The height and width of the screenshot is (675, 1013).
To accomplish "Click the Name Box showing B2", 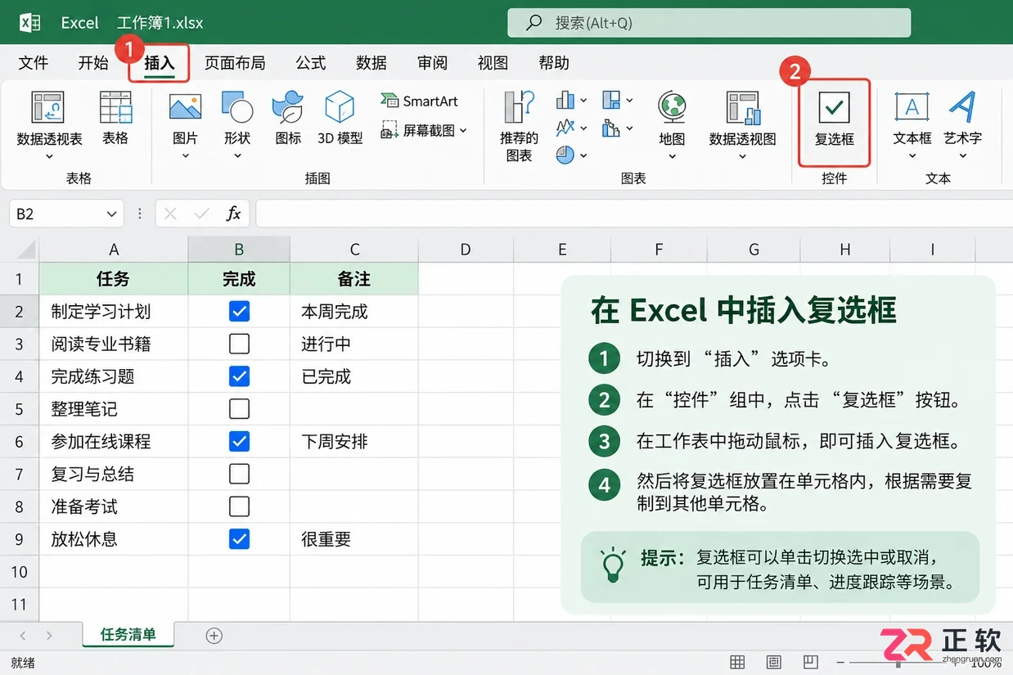I will tap(67, 214).
